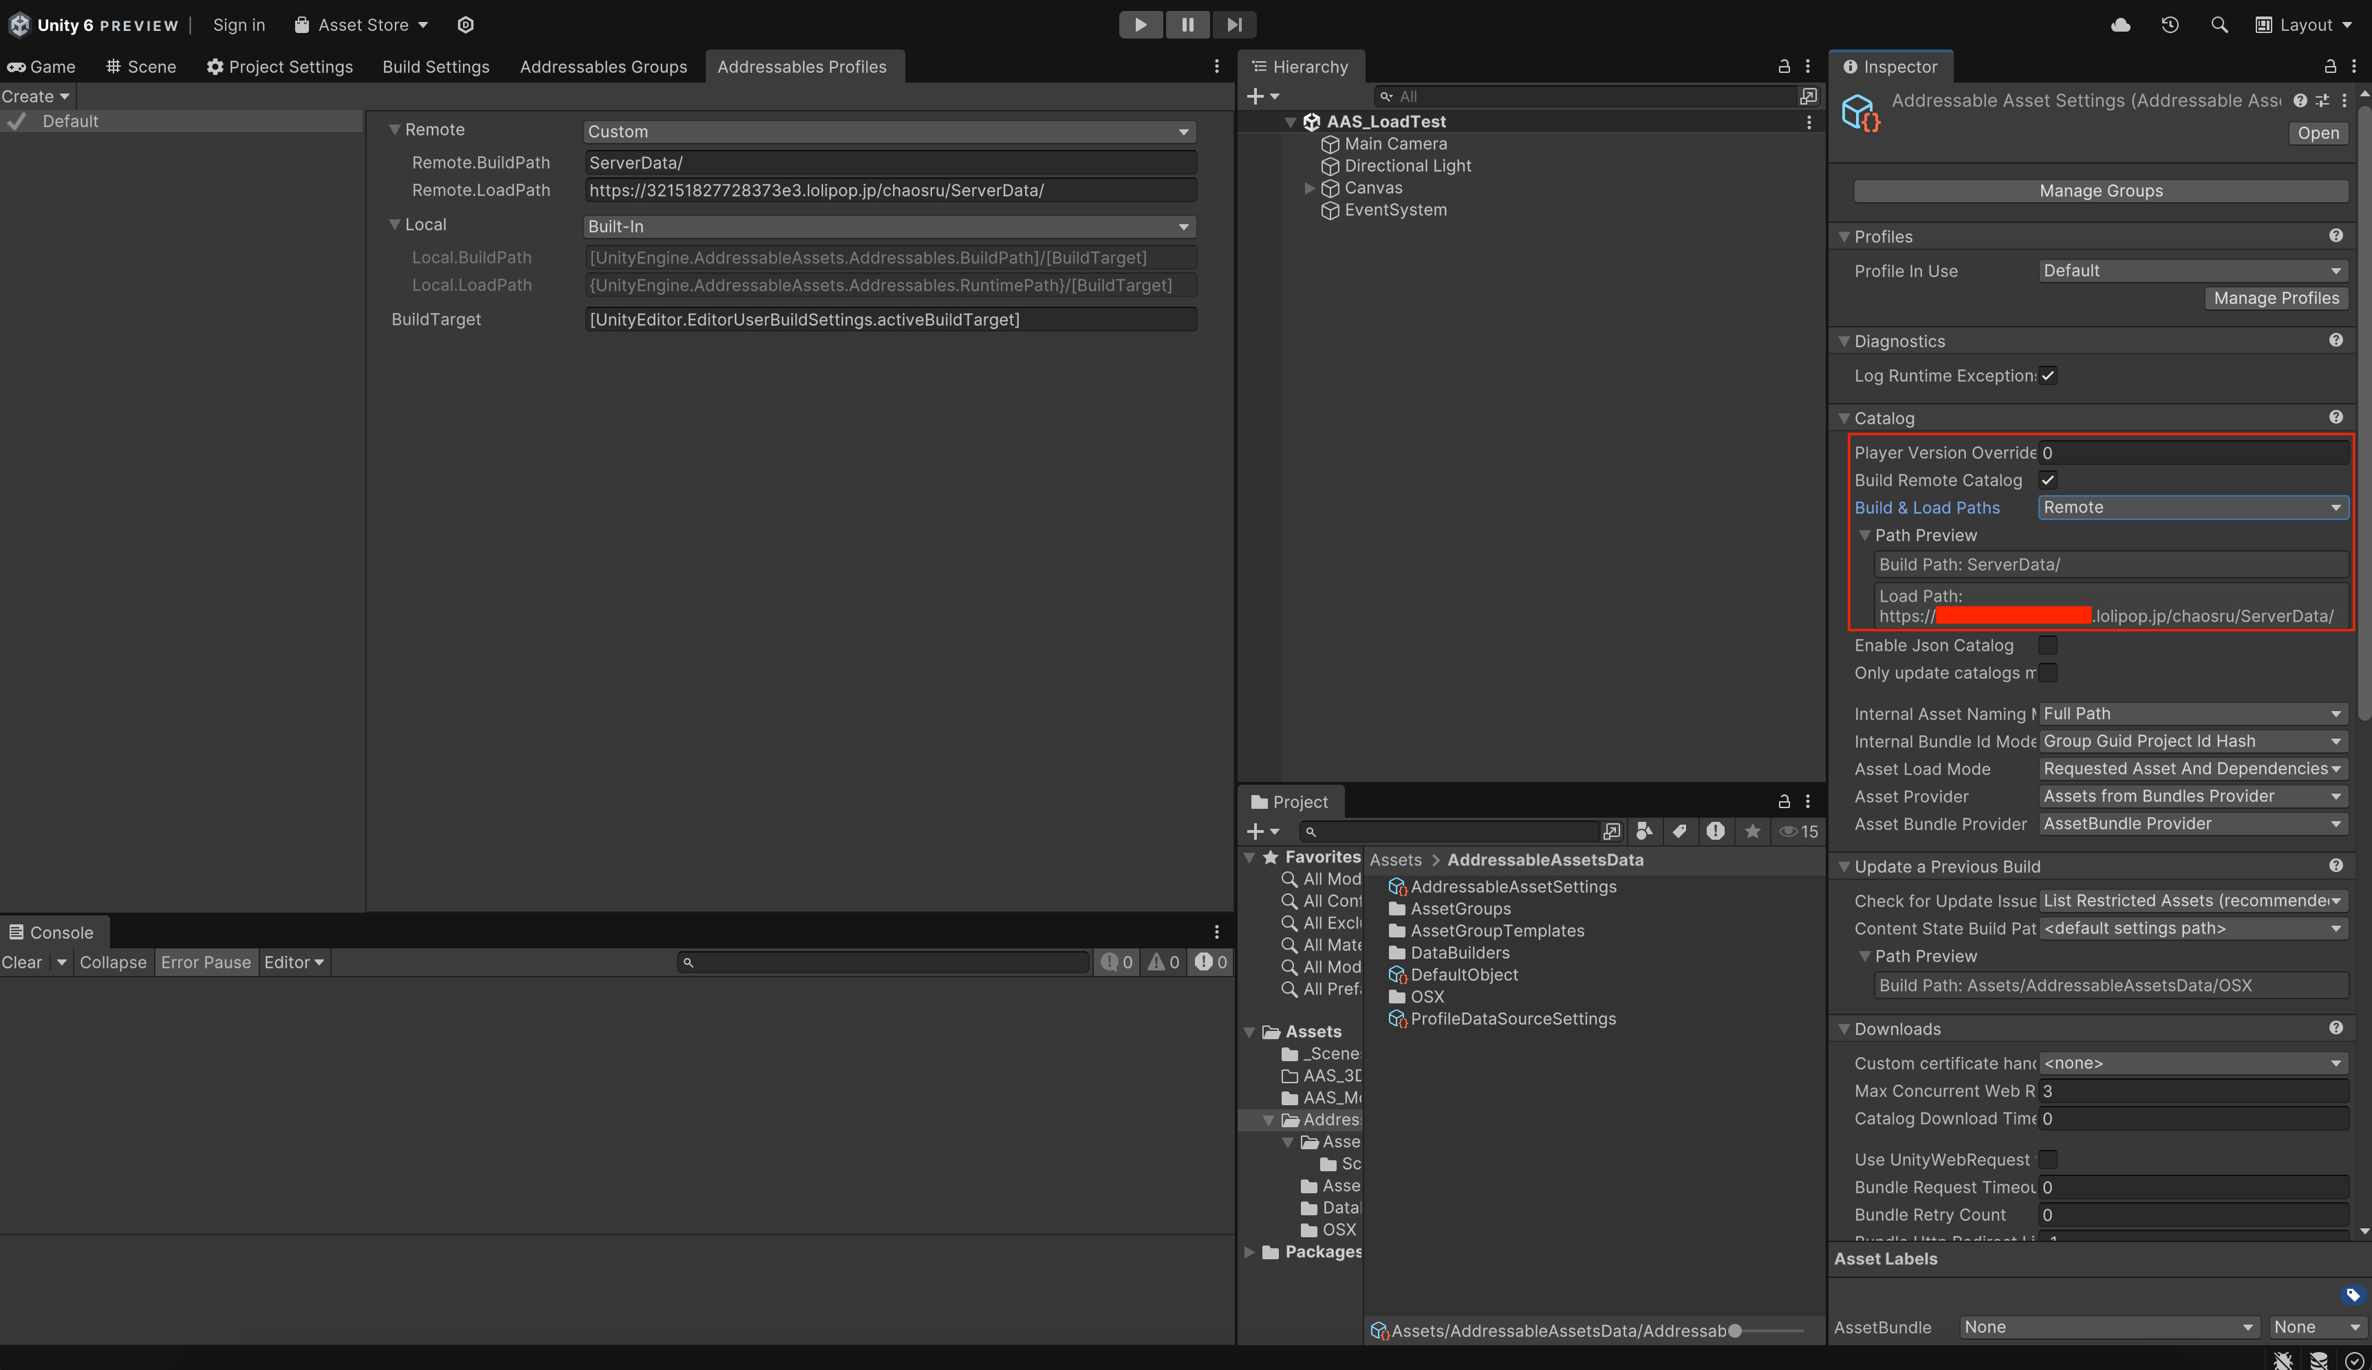
Task: Click the Hierarchy search-by-type icon
Action: point(1809,96)
